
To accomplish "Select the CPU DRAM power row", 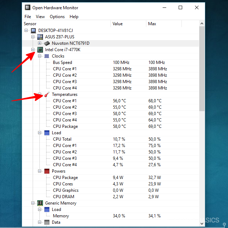I will [x=110, y=197].
